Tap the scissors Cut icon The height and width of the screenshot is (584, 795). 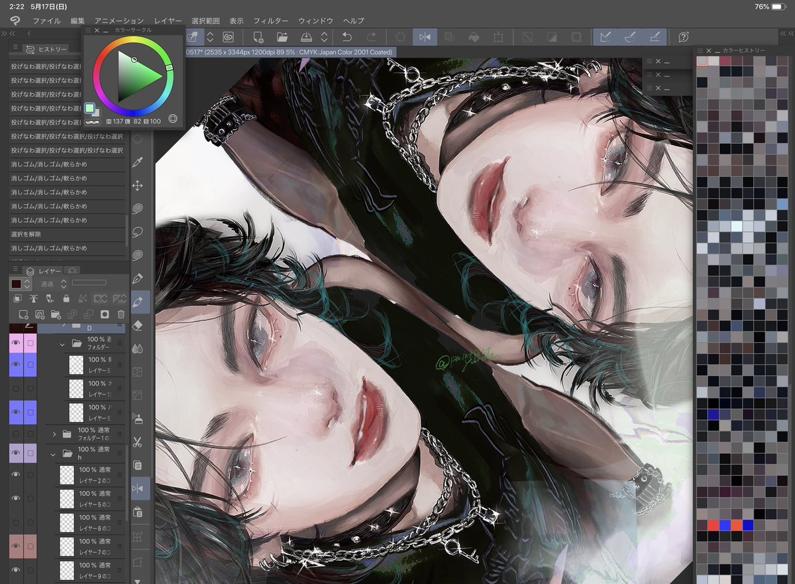coord(138,441)
